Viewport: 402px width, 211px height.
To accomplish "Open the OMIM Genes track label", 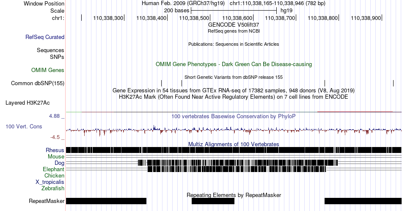I will click(48, 70).
